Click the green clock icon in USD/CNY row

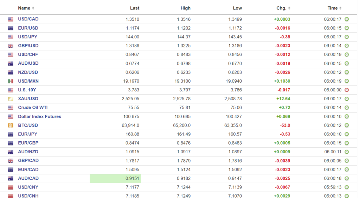point(347,187)
